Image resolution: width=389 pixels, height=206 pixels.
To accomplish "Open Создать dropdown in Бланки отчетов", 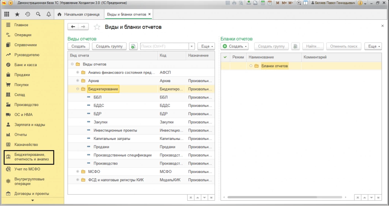I will point(235,46).
